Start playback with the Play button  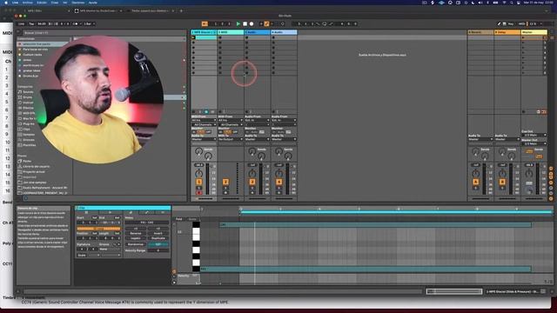click(238, 23)
